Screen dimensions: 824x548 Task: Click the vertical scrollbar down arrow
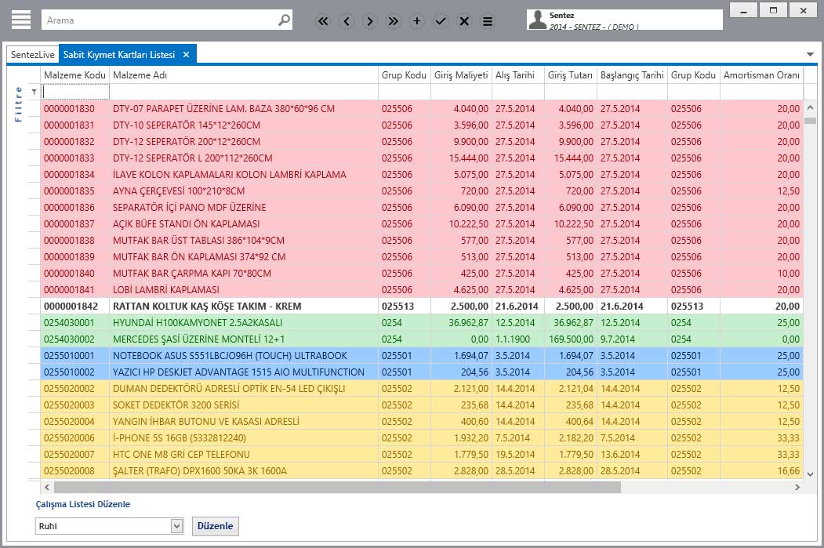(811, 474)
